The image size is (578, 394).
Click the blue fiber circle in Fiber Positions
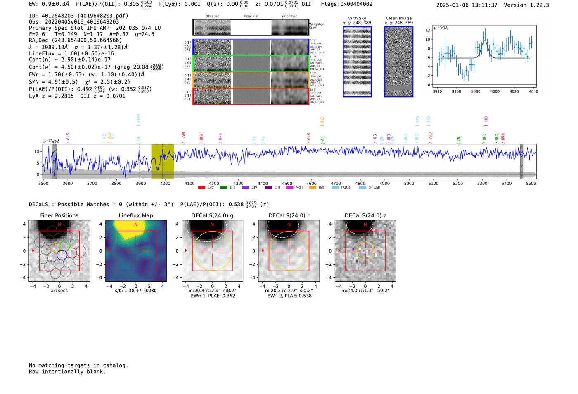62,255
